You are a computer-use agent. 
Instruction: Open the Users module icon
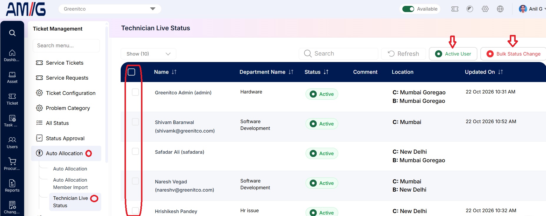[12, 143]
